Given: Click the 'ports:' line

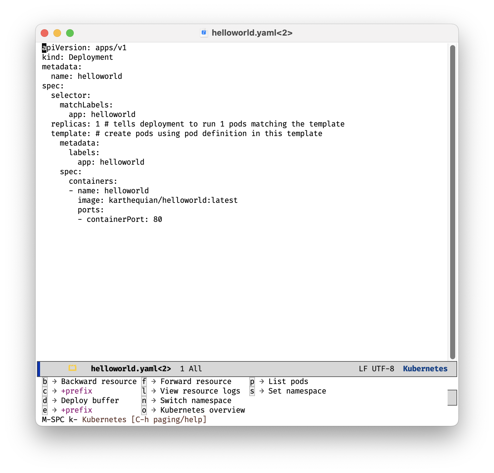Looking at the screenshot, I should (91, 210).
